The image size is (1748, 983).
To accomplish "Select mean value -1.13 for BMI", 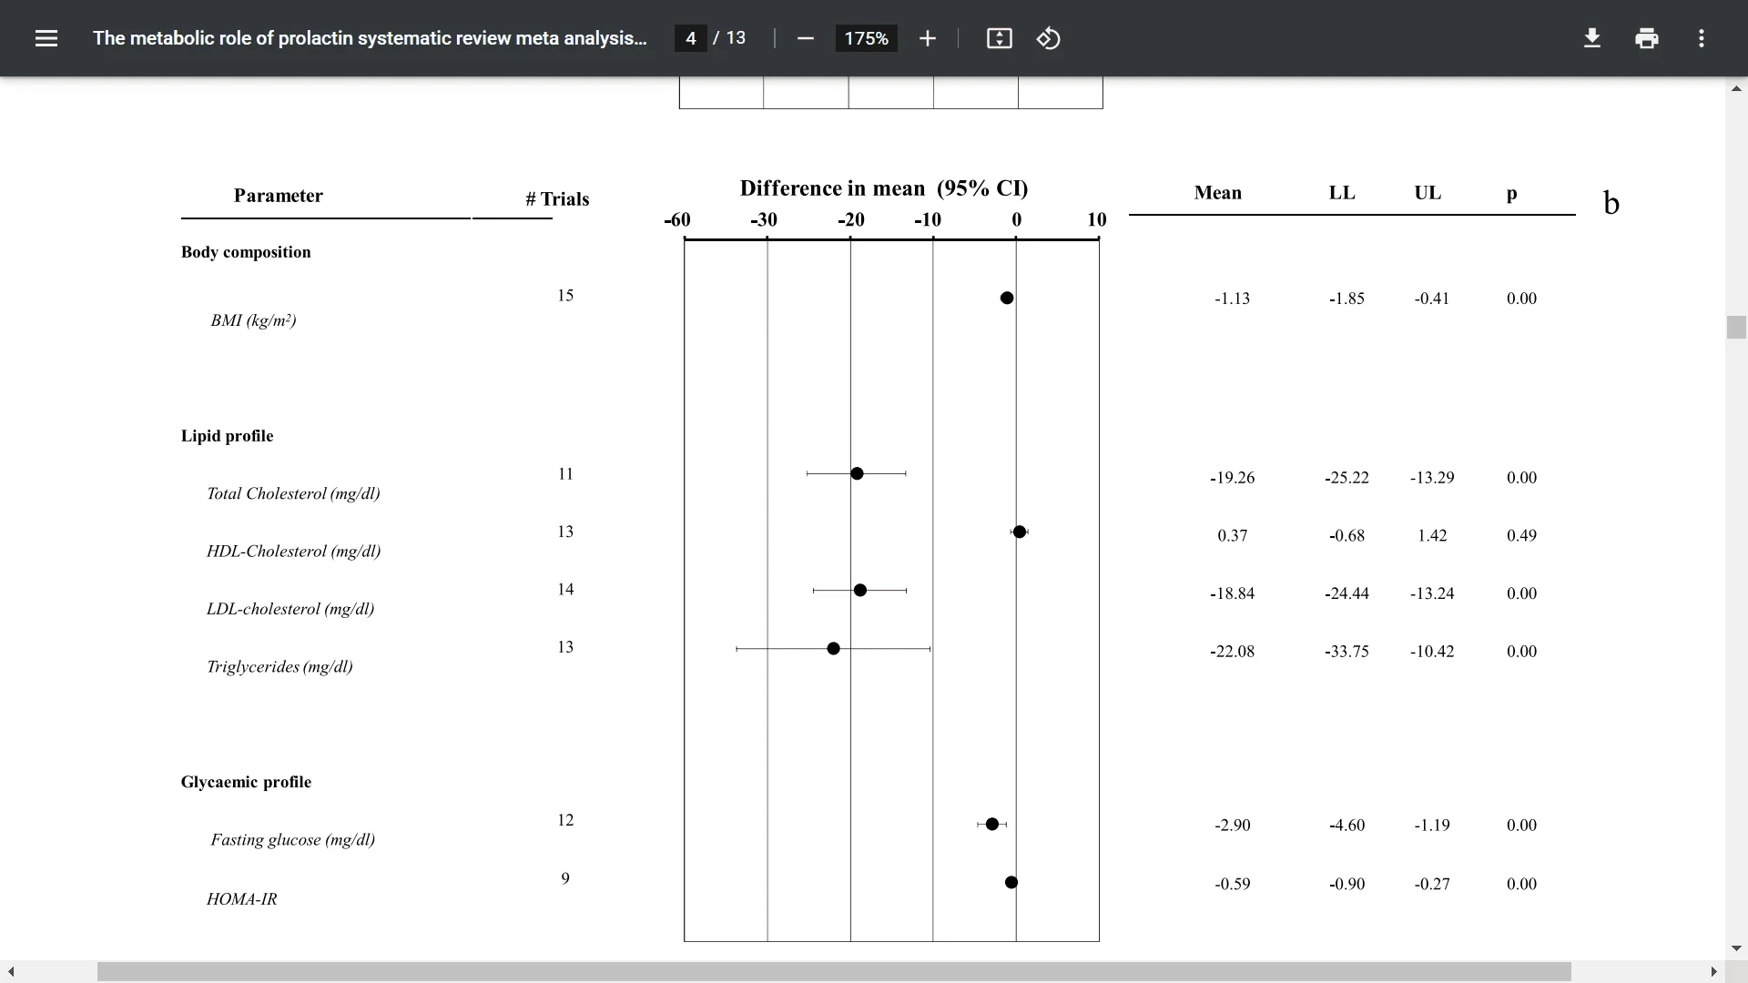I will (1232, 299).
